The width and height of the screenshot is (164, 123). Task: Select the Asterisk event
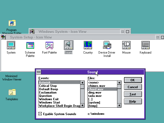[59, 83]
